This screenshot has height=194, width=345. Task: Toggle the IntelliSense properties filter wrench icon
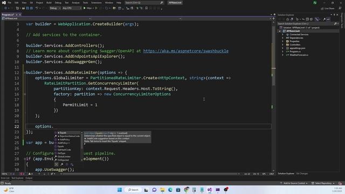click(62, 164)
